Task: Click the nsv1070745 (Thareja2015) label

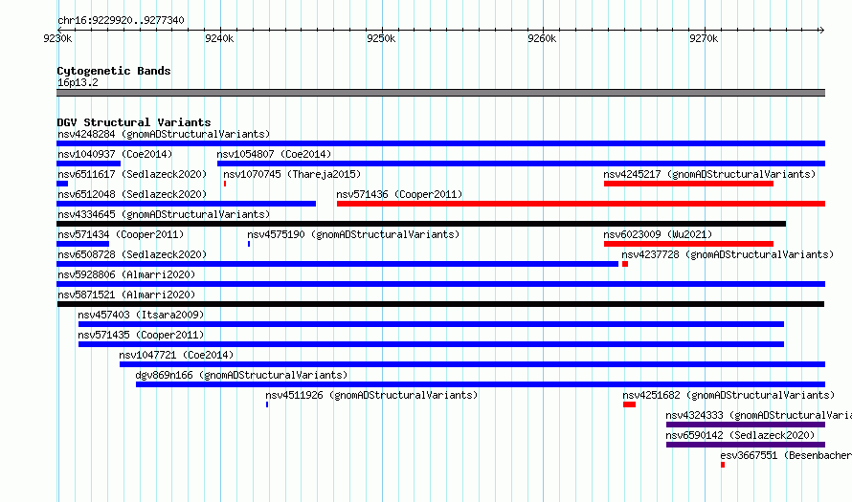Action: (x=292, y=174)
